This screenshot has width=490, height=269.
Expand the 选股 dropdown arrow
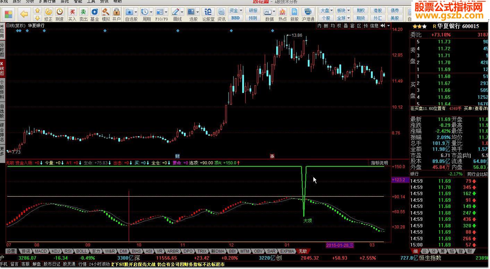pos(198,12)
